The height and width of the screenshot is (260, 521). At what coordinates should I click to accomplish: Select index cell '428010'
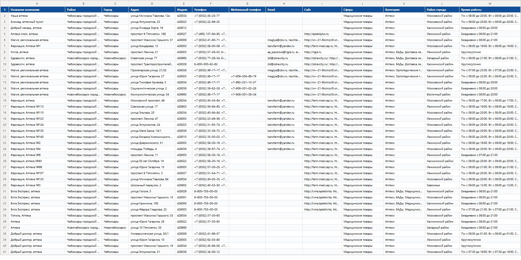pos(184,137)
